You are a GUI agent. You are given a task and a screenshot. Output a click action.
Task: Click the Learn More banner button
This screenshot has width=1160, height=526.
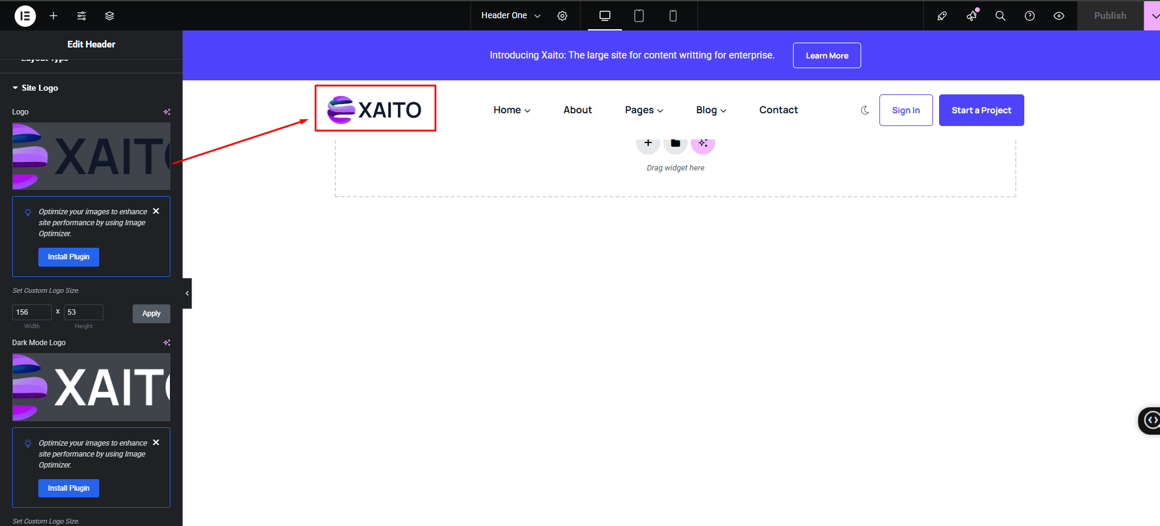coord(826,55)
